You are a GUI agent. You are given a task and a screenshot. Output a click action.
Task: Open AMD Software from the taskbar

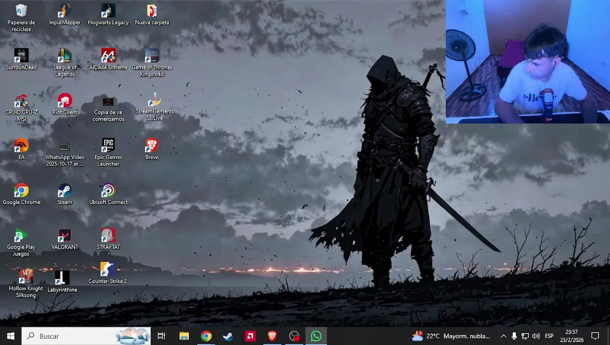pyautogui.click(x=250, y=336)
